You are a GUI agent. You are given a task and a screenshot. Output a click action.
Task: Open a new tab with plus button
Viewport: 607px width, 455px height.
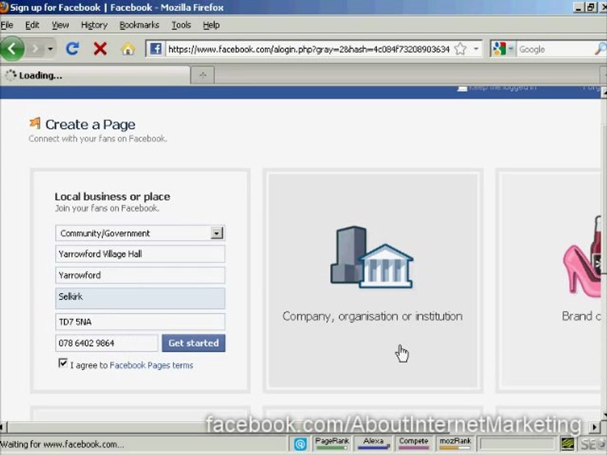pos(203,75)
